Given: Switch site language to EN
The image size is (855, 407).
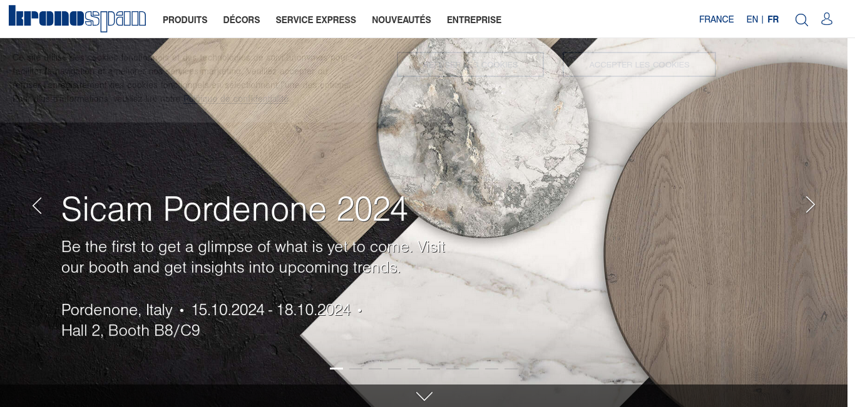Looking at the screenshot, I should pos(752,19).
